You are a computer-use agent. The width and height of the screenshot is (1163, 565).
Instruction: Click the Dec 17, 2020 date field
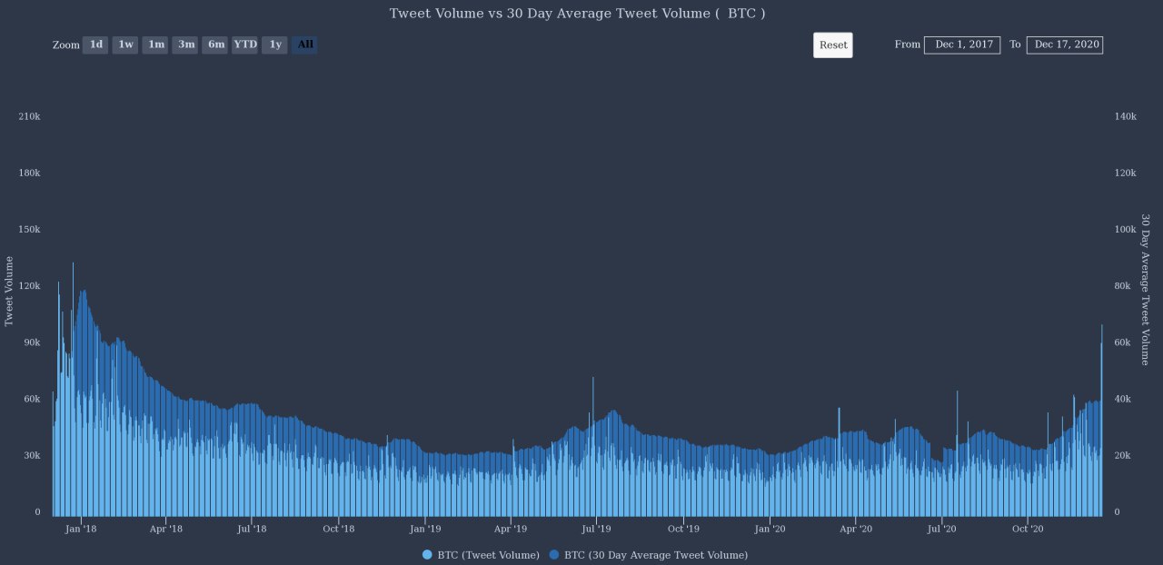click(x=1064, y=44)
